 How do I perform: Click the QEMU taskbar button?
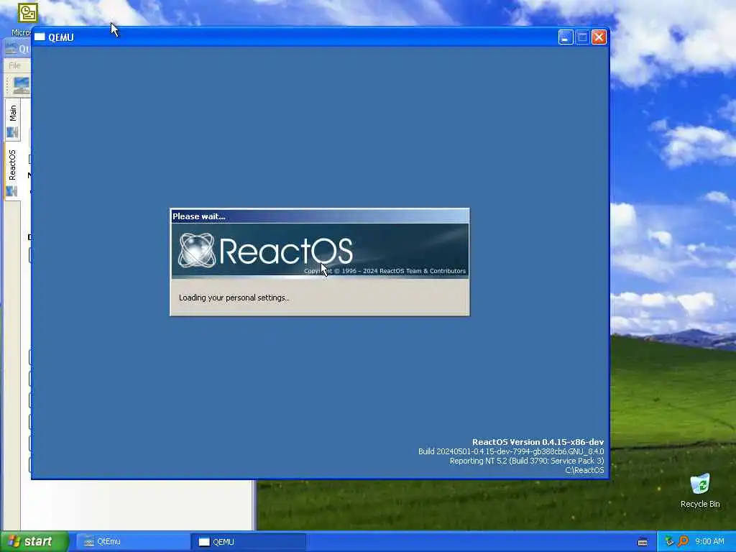point(248,542)
